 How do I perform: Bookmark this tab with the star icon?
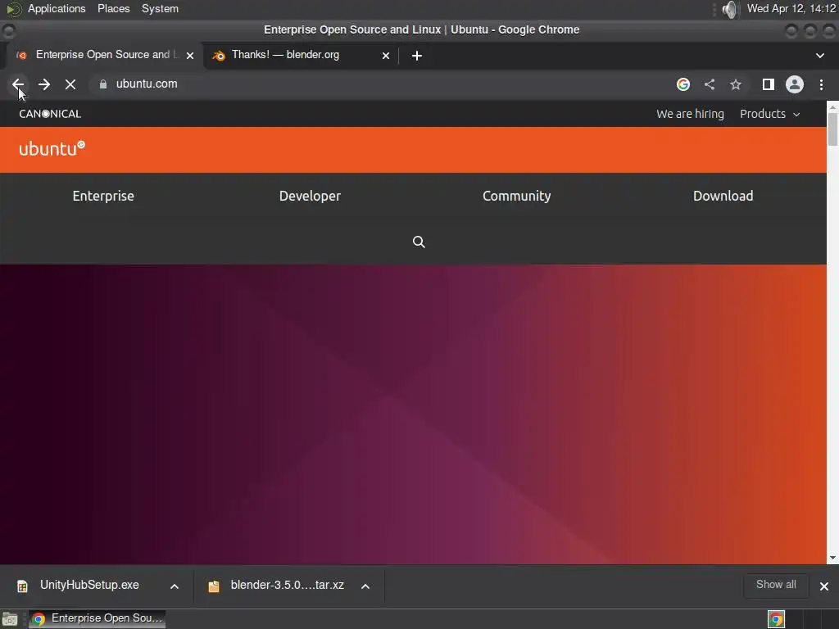click(736, 84)
